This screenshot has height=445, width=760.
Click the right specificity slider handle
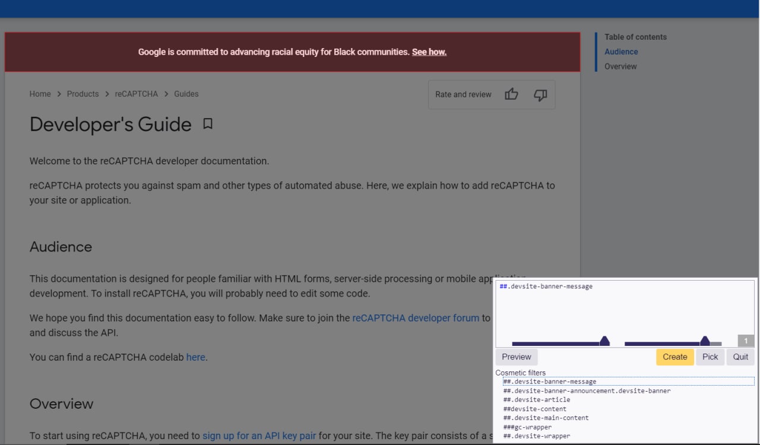click(x=705, y=341)
